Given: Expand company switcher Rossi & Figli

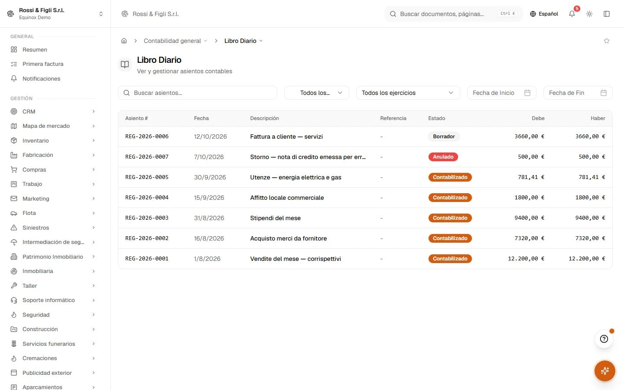Looking at the screenshot, I should tap(55, 14).
